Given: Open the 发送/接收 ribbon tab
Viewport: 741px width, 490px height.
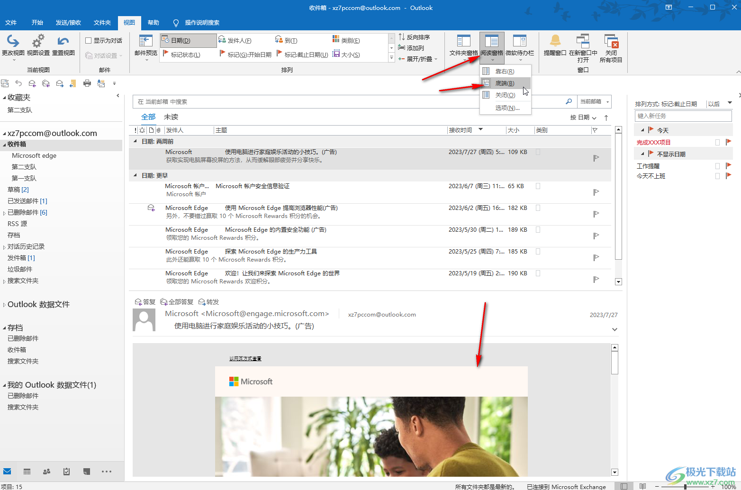Looking at the screenshot, I should click(x=68, y=22).
